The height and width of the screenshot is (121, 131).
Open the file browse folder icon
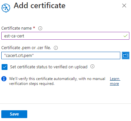[x=125, y=56]
